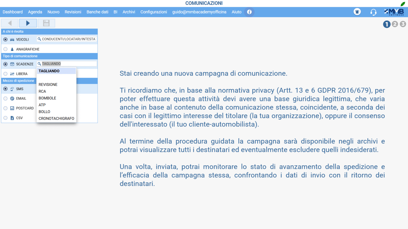Open the Banche dati menu

coord(97,12)
